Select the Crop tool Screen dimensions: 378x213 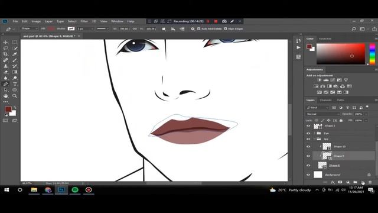[x=5, y=54]
